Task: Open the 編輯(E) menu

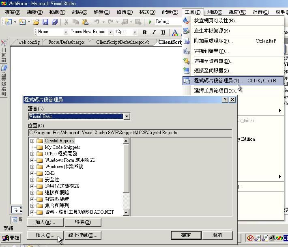Action: coord(35,12)
